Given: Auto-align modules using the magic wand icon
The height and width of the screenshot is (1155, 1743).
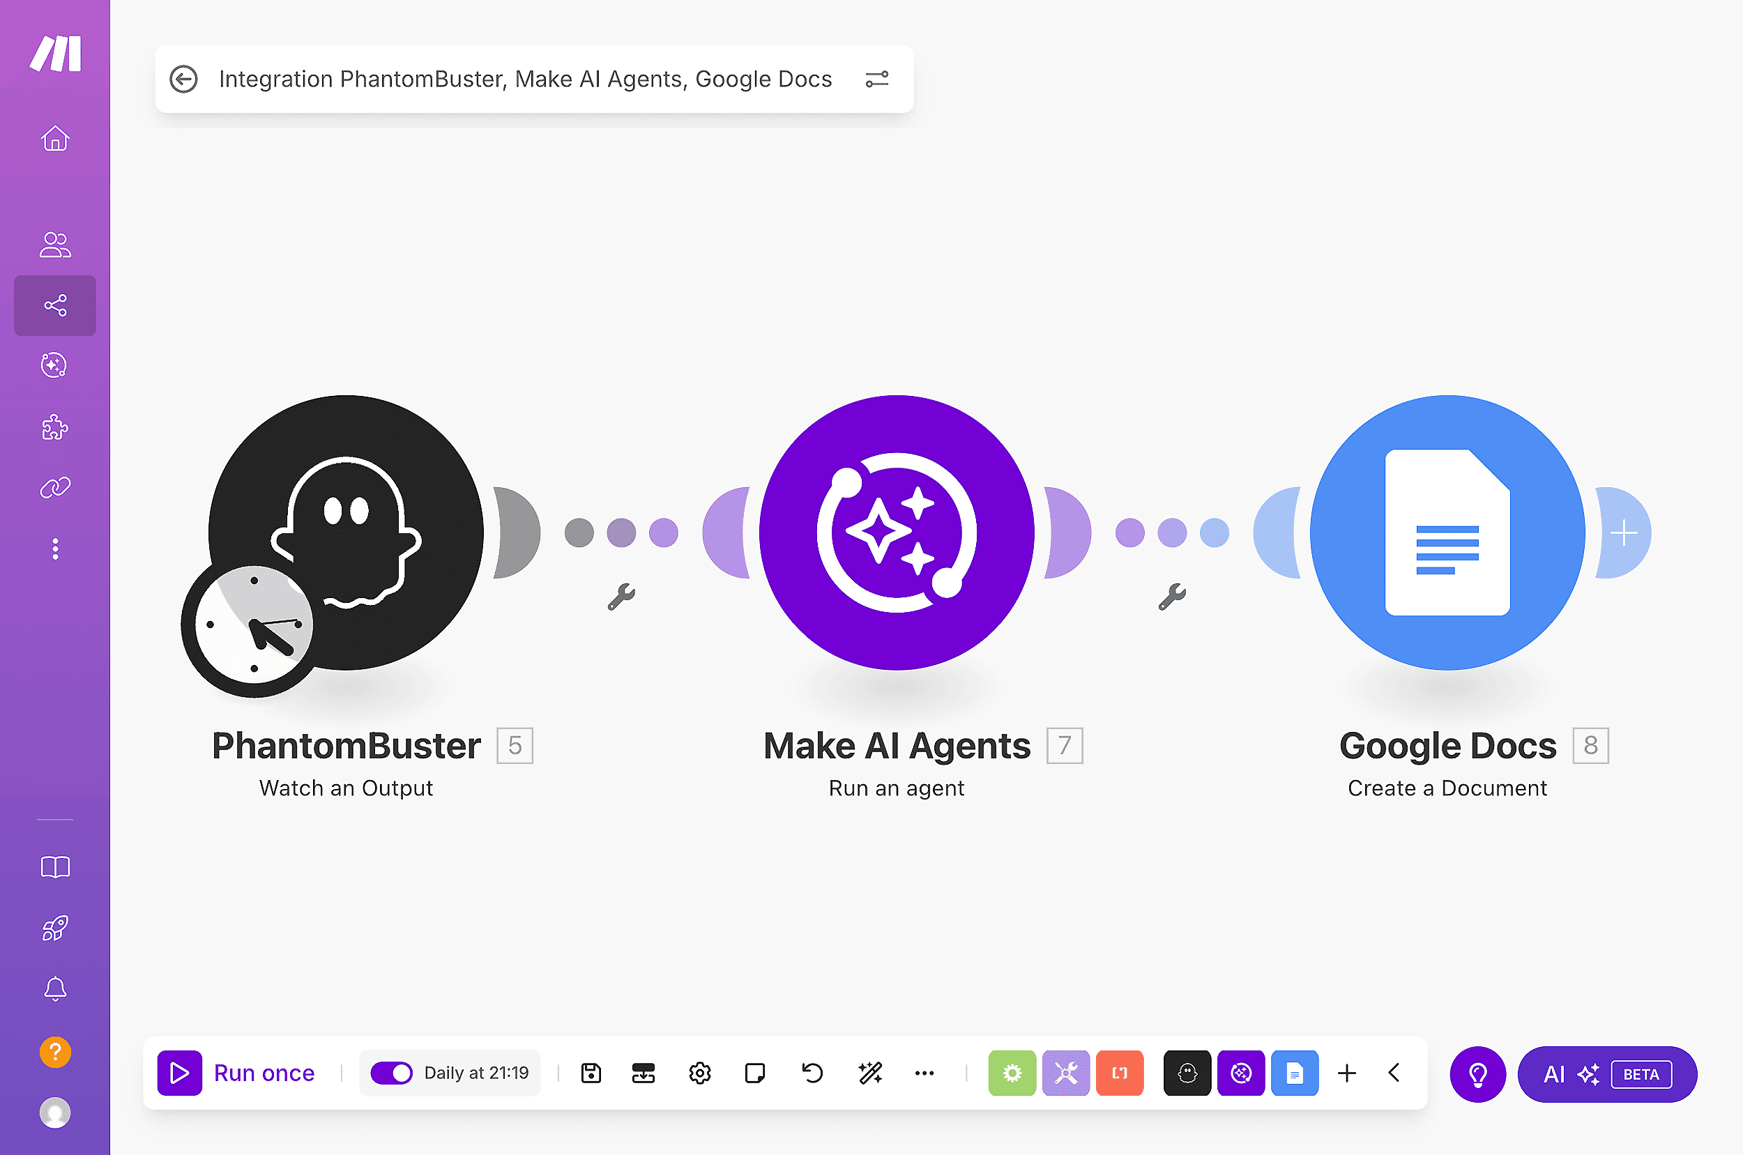Looking at the screenshot, I should (x=870, y=1073).
